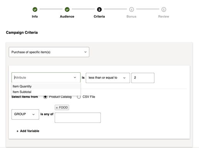
Task: Open the Purchase of specific item(s) dropdown
Action: tap(49, 52)
